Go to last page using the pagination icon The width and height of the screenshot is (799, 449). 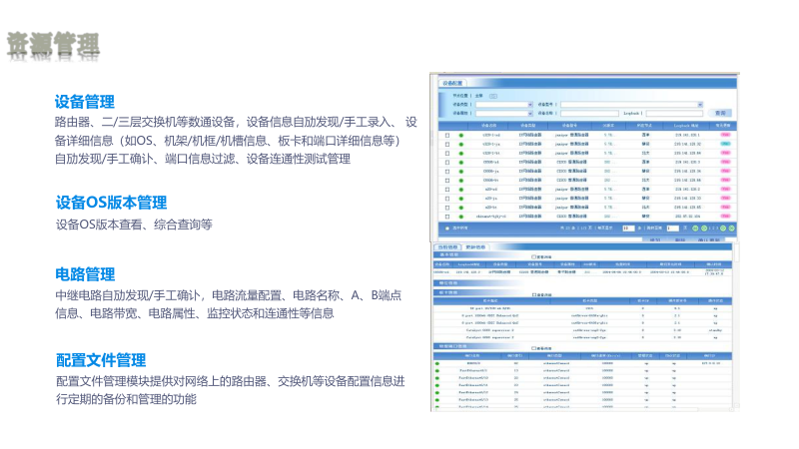point(732,228)
